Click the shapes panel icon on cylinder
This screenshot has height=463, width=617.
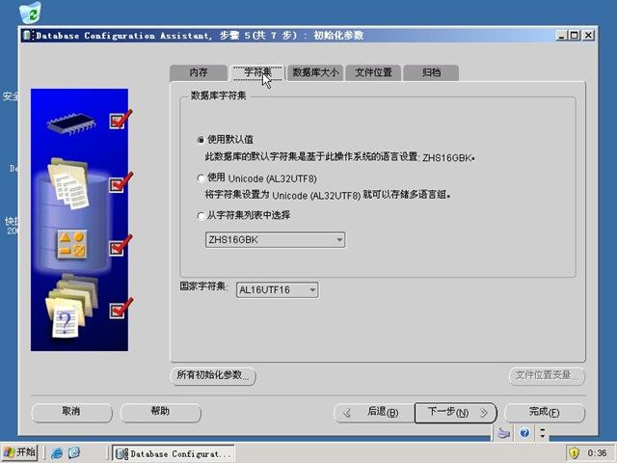pos(72,244)
